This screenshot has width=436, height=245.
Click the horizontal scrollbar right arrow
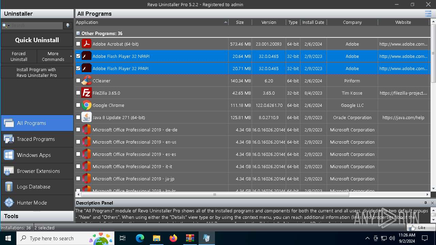428,195
